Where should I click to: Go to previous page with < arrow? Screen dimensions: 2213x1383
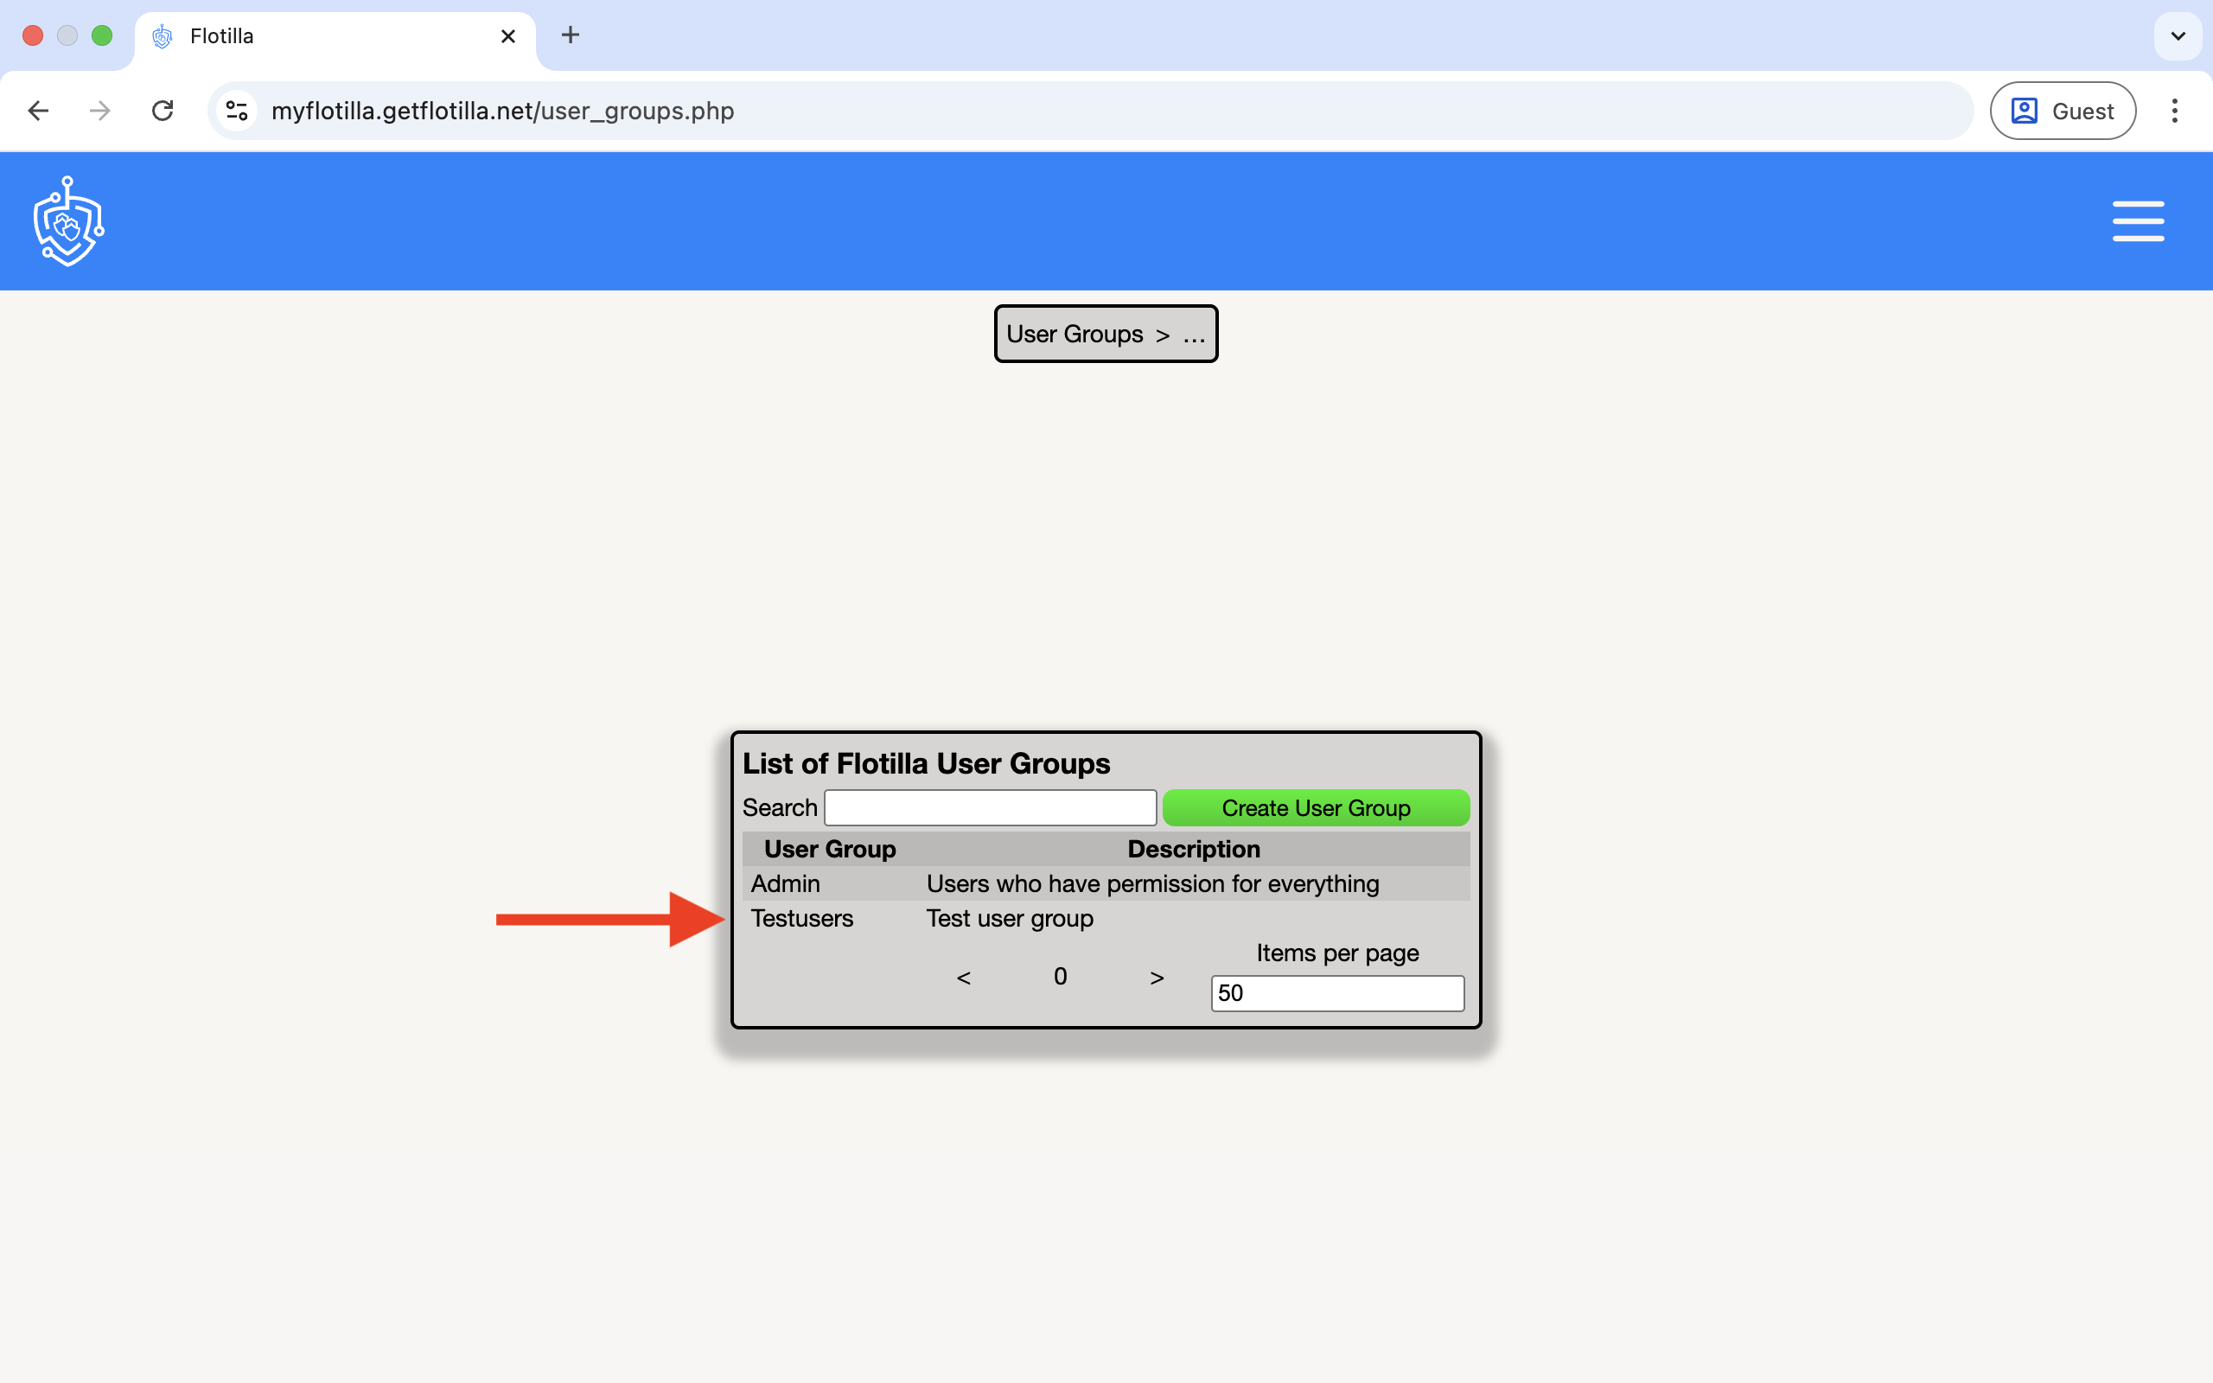pos(963,978)
